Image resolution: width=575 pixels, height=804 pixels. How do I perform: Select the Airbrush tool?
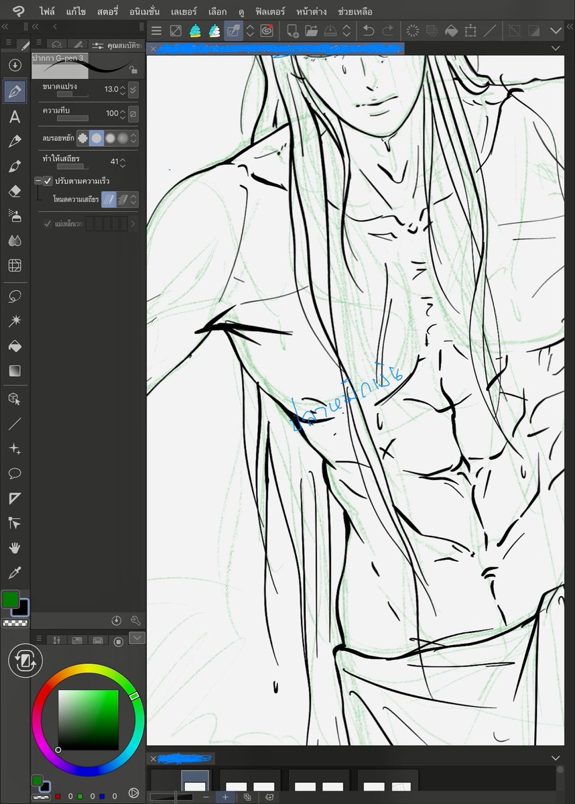point(15,216)
